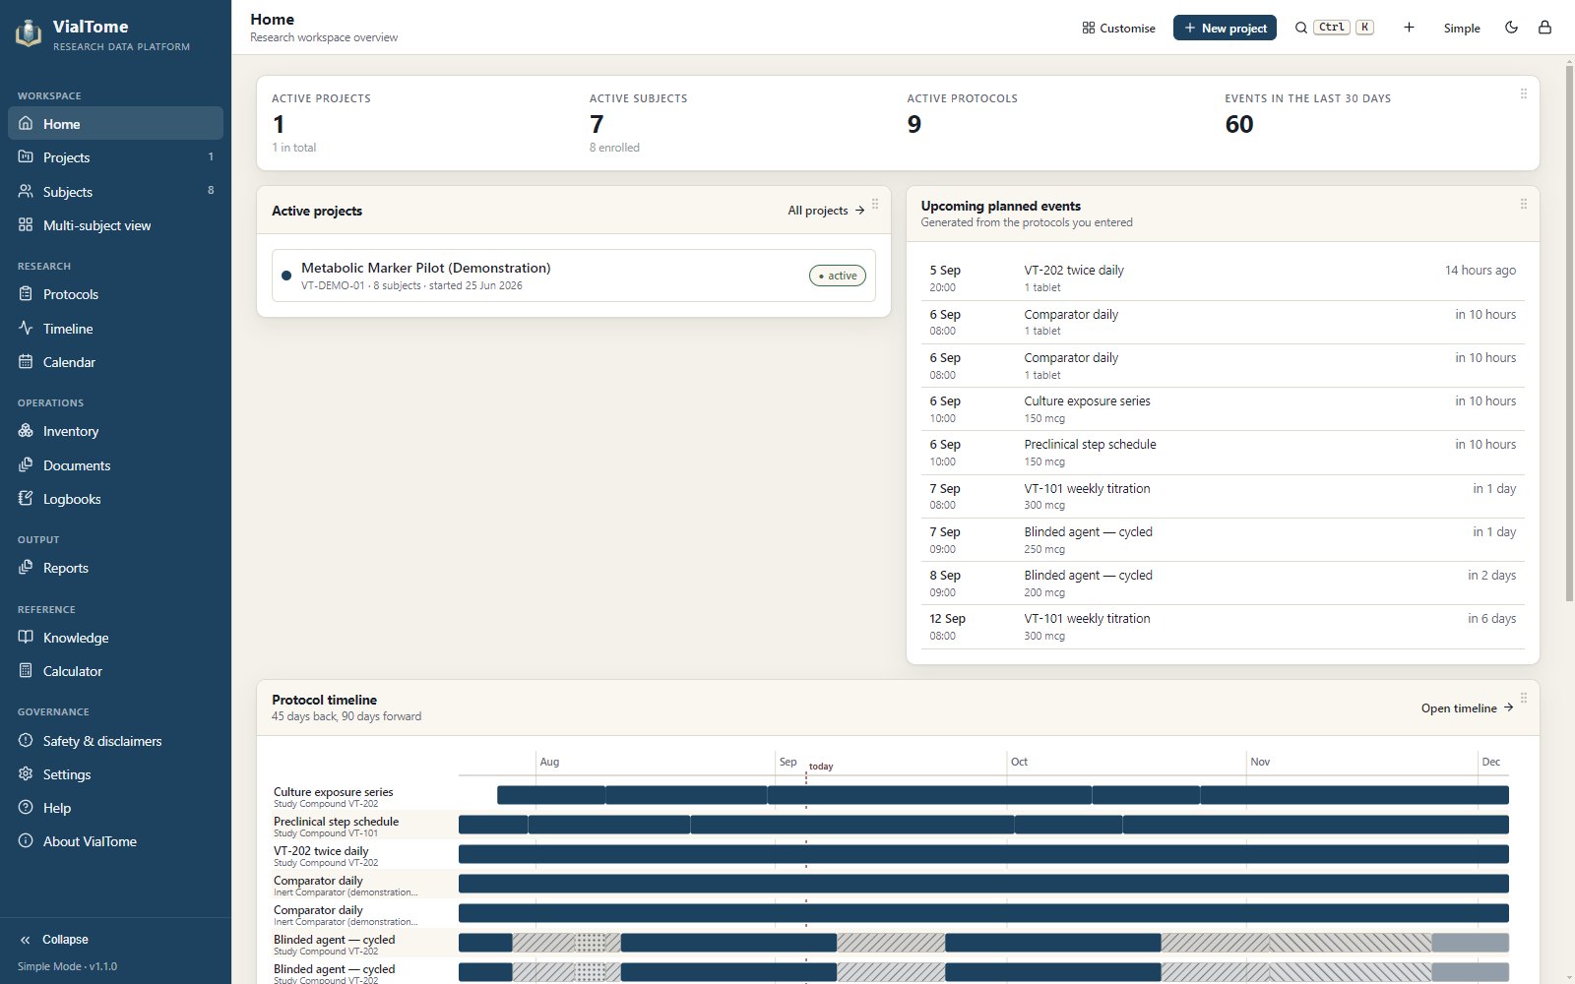Click the Reports icon in sidebar
This screenshot has height=984, width=1575.
(26, 567)
